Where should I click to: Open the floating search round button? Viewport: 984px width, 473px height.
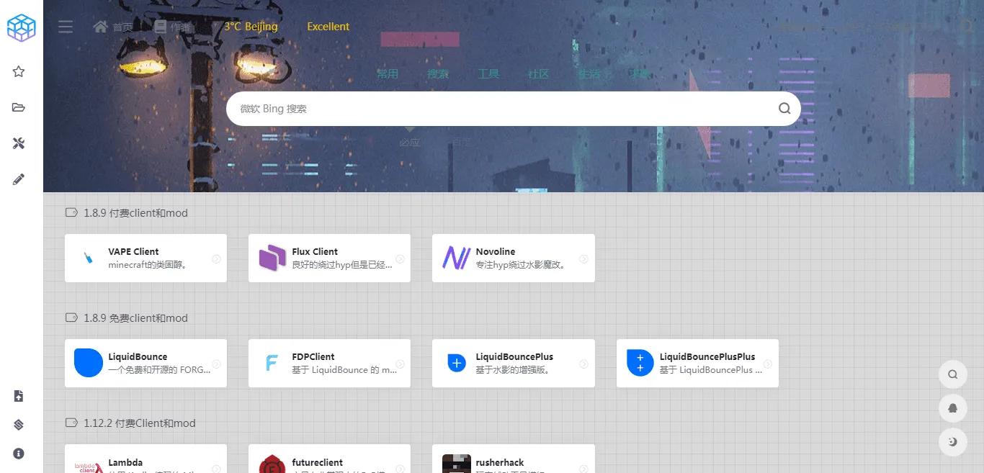click(952, 374)
